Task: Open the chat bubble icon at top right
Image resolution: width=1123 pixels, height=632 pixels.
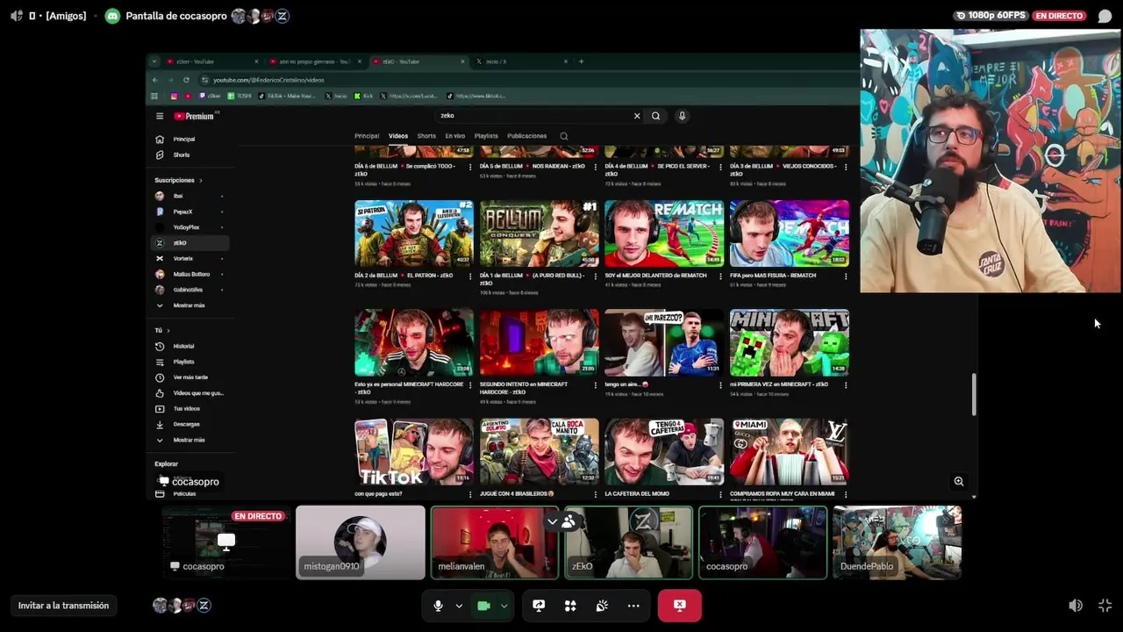Action: click(x=1105, y=16)
